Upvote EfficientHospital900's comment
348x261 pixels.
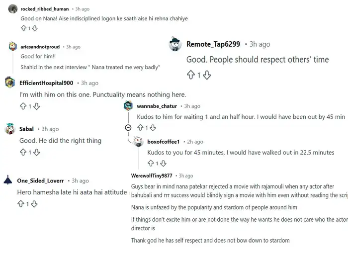click(23, 107)
